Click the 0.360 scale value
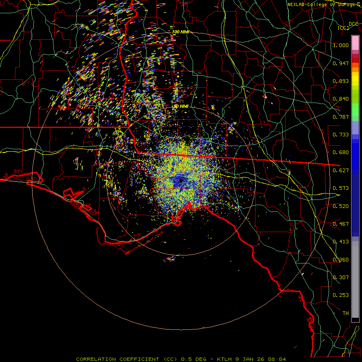362x362 pixels. (x=341, y=260)
